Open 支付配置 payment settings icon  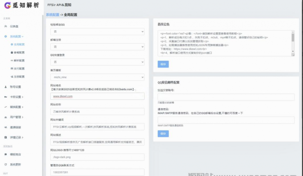tap(12, 68)
